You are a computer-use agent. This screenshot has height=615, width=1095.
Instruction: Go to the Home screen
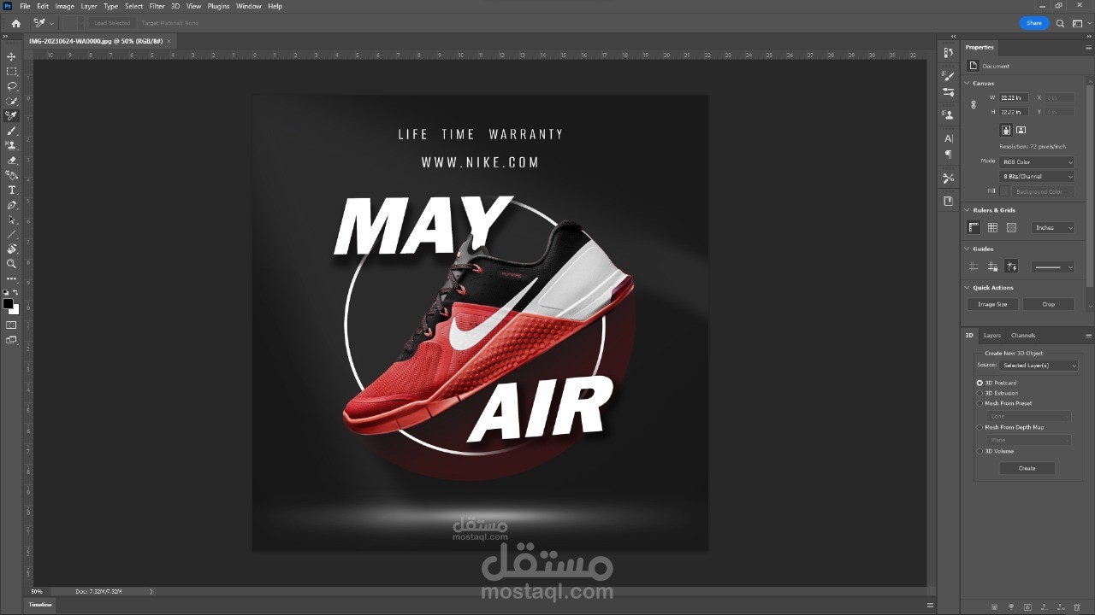(x=15, y=23)
